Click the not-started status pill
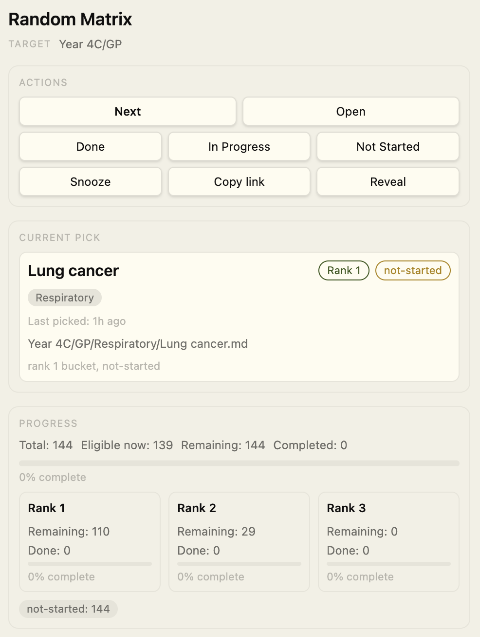The width and height of the screenshot is (480, 637). click(412, 270)
